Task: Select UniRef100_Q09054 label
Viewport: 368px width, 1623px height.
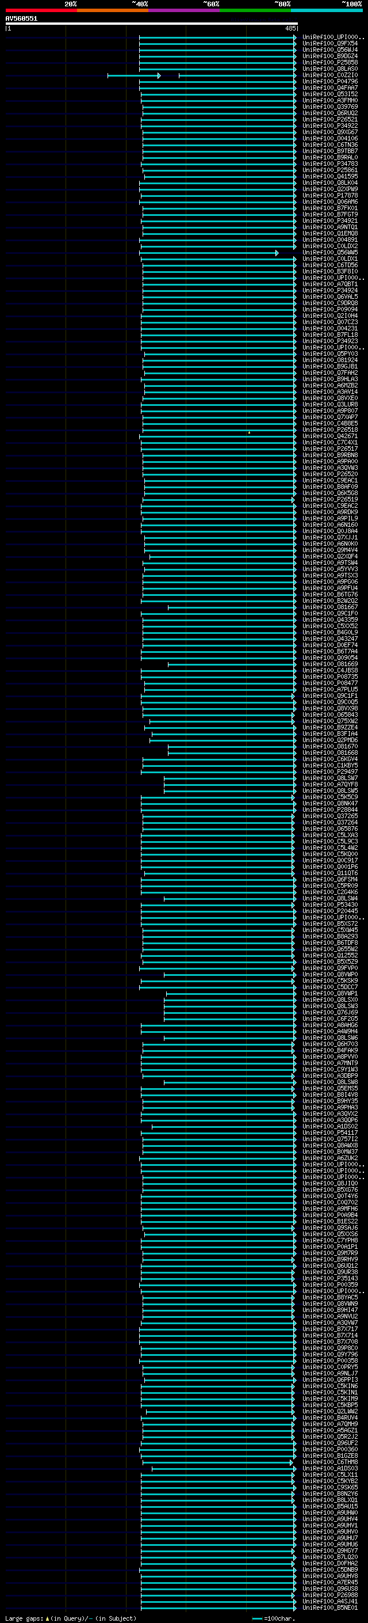Action: tap(329, 657)
